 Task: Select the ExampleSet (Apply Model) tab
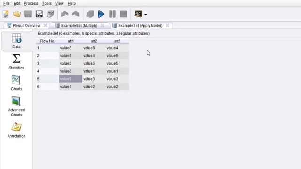coord(140,26)
